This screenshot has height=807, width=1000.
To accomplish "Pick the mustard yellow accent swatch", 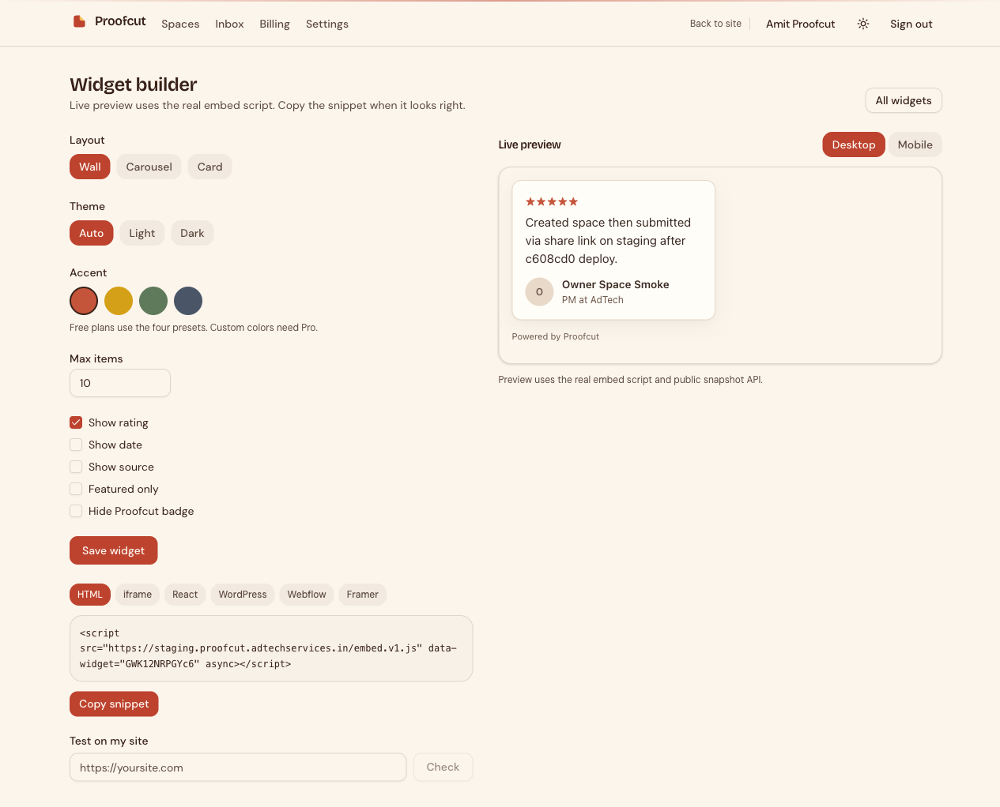I will pos(119,301).
